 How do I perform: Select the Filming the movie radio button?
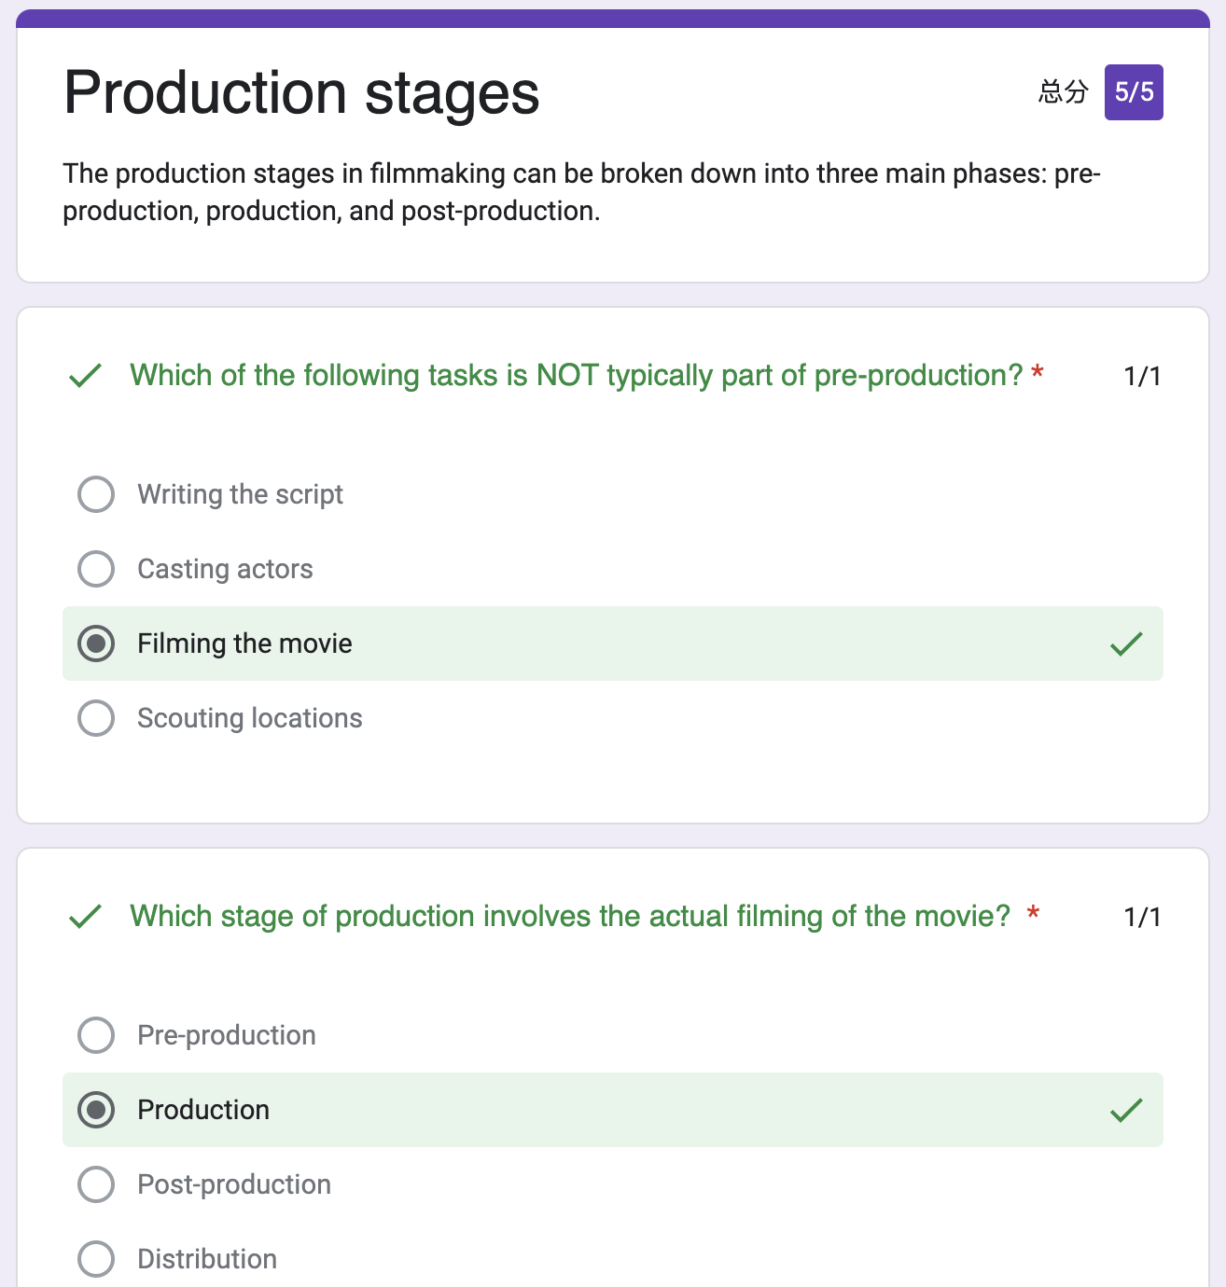(x=96, y=643)
